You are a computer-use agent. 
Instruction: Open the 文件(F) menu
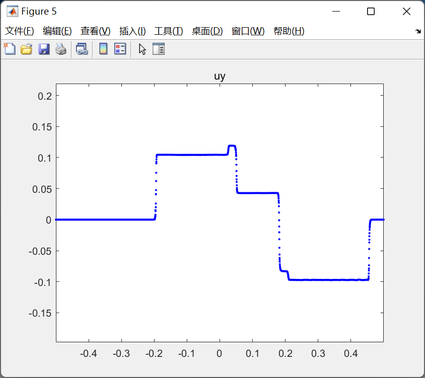click(x=20, y=31)
